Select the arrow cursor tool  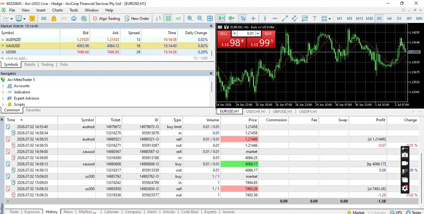tap(243, 18)
